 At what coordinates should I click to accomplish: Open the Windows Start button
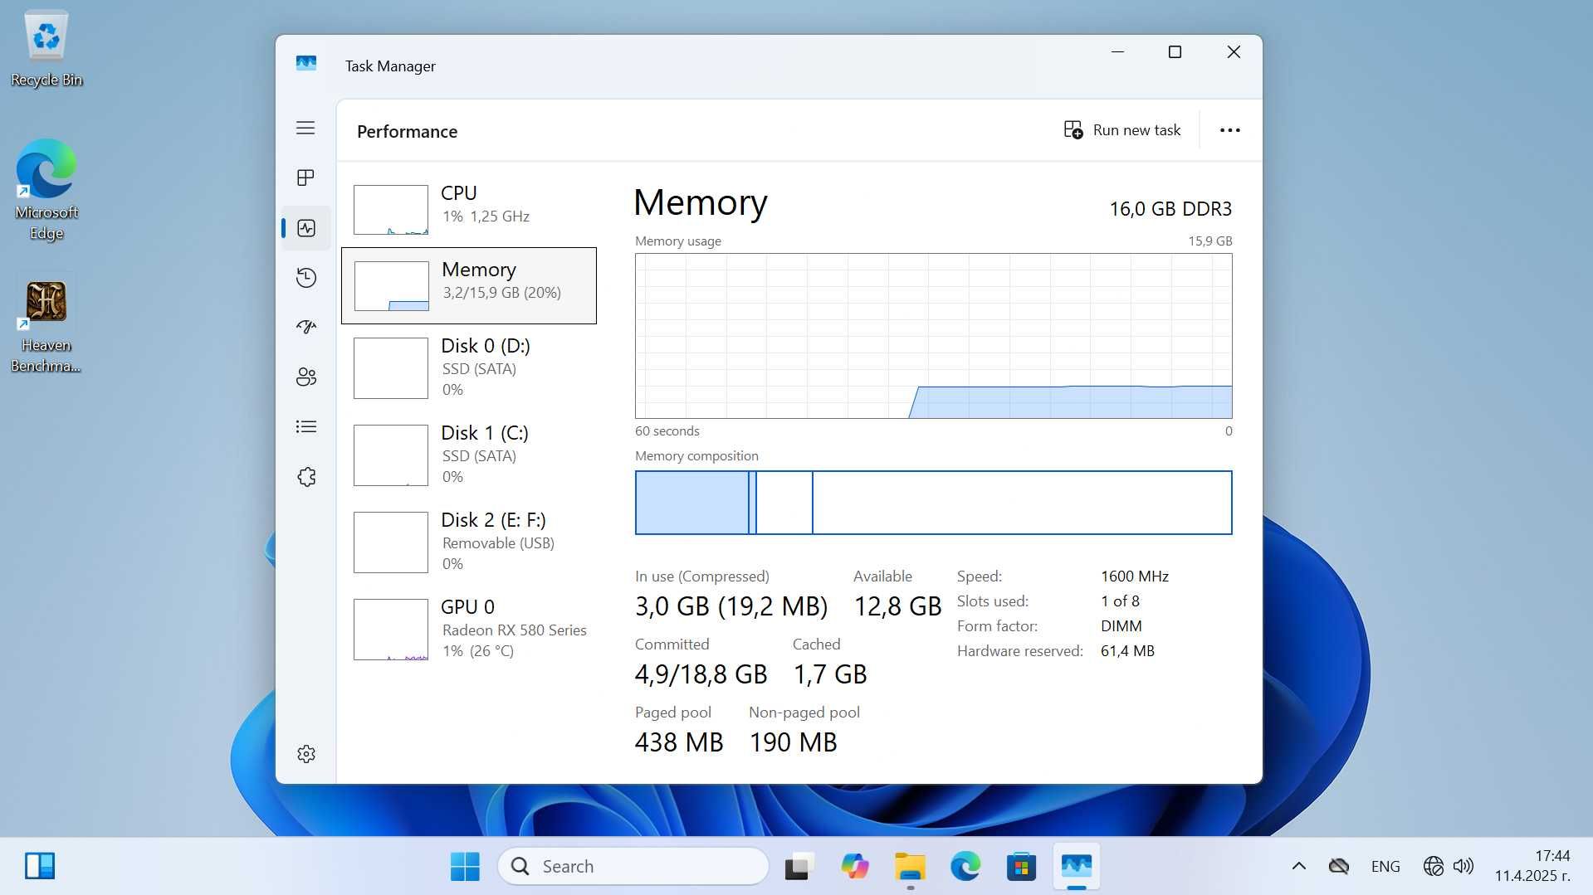click(465, 866)
